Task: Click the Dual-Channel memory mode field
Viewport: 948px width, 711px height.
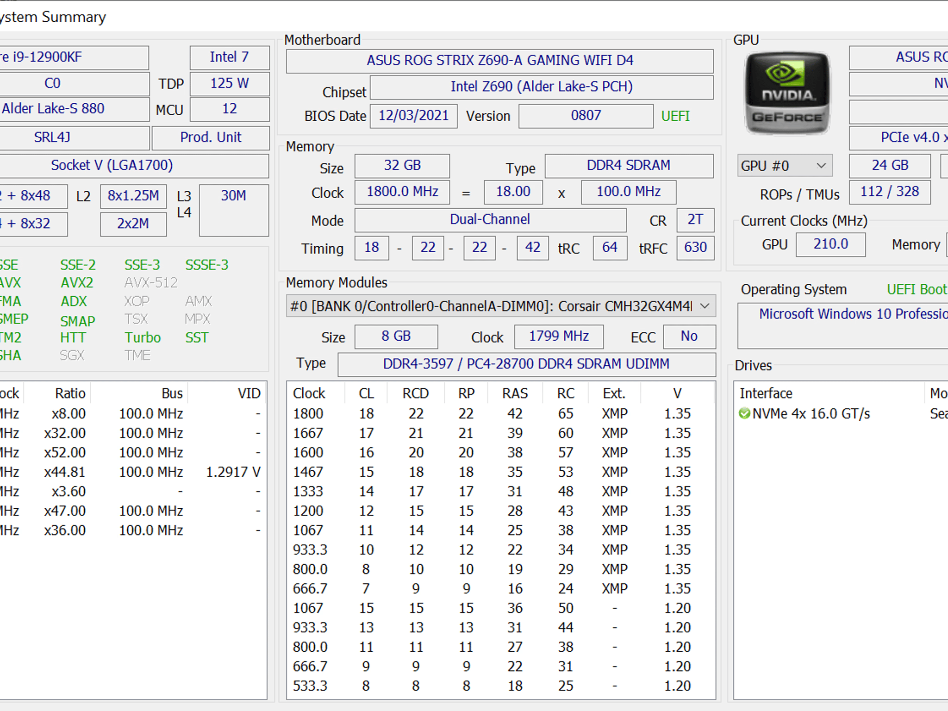Action: [x=490, y=219]
